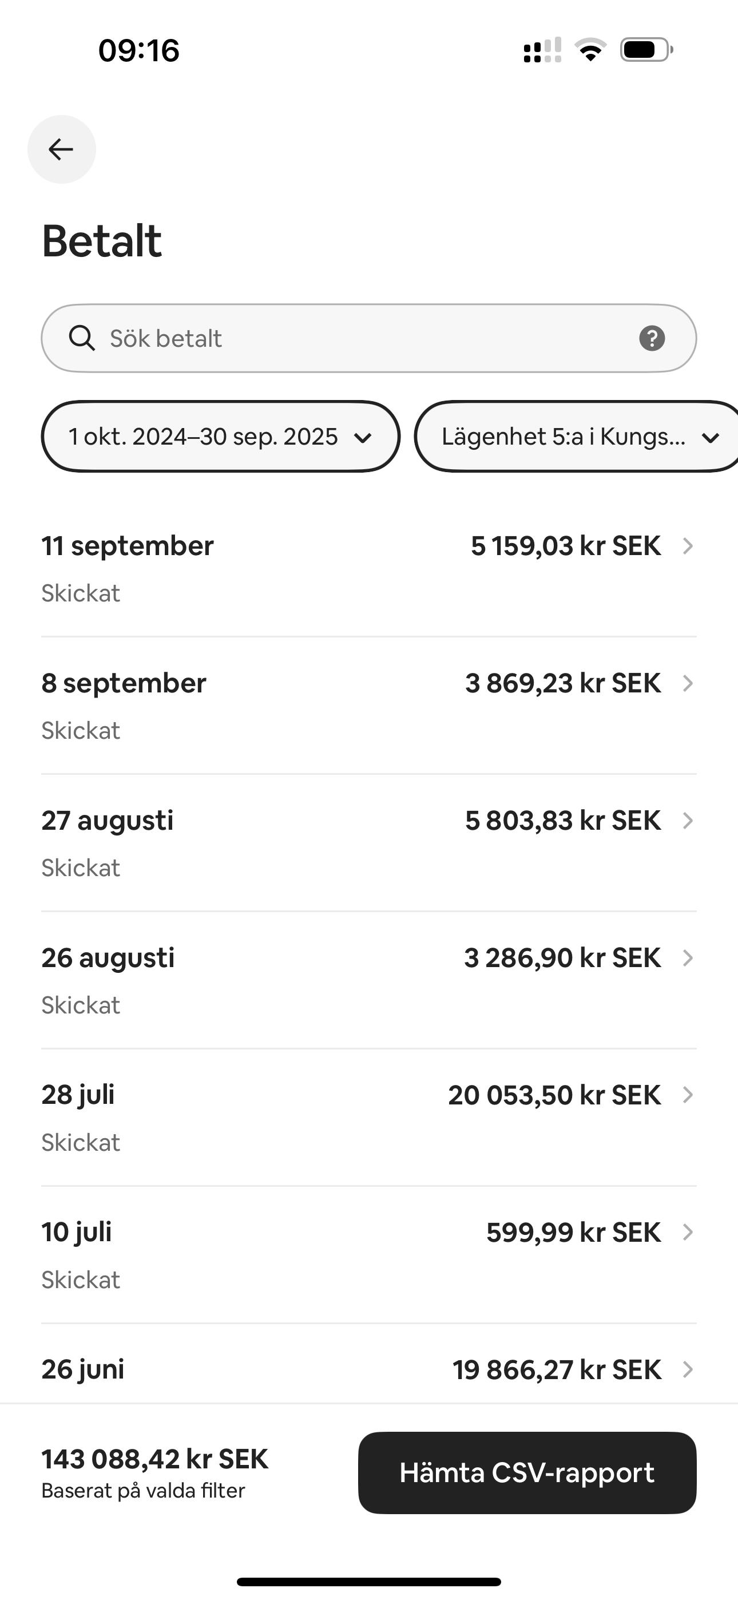Open the 8 september payout amount

(562, 684)
